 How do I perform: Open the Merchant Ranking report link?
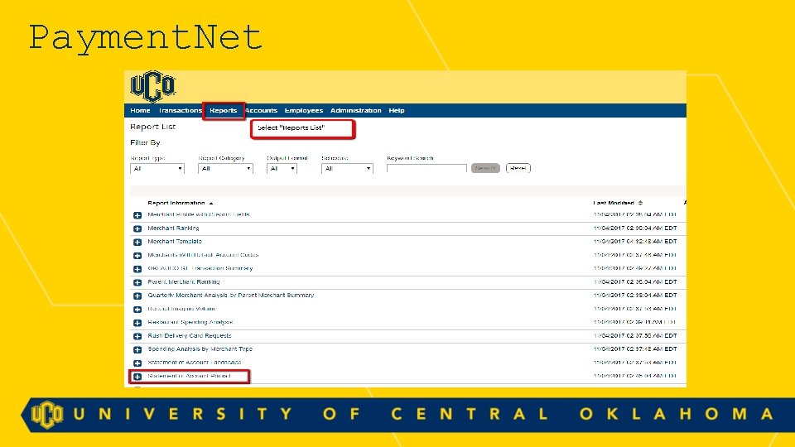pyautogui.click(x=173, y=228)
